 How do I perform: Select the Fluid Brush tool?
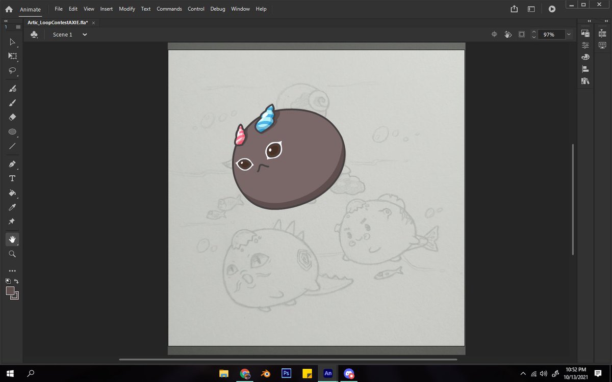coord(13,89)
